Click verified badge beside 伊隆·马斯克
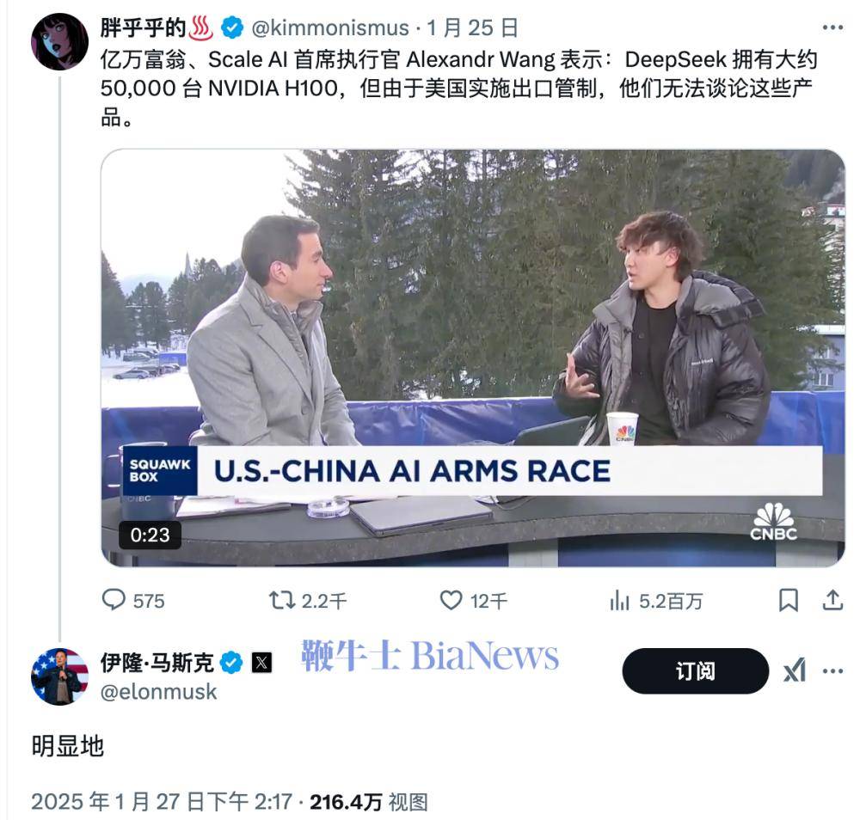860x820 pixels. pyautogui.click(x=231, y=663)
